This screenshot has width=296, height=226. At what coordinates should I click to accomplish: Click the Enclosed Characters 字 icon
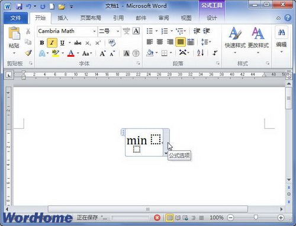pyautogui.click(x=136, y=53)
